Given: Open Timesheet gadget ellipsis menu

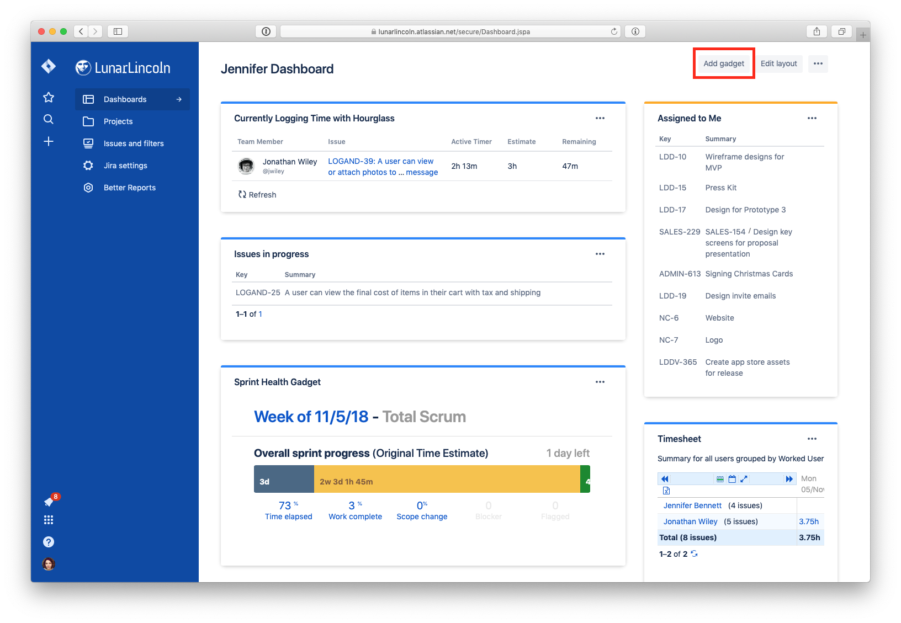Looking at the screenshot, I should [x=812, y=439].
